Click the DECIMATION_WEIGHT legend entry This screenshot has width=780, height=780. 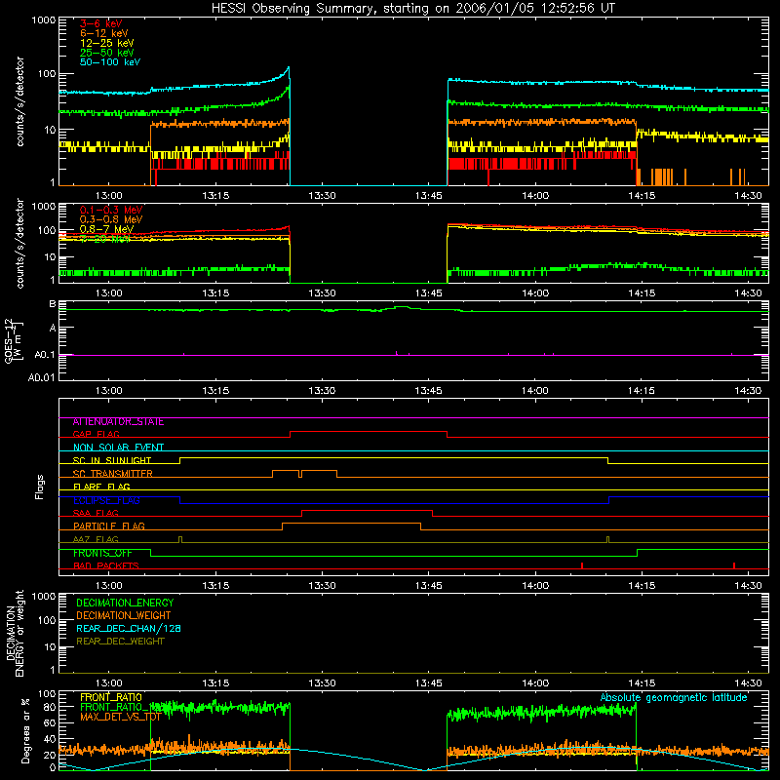(124, 616)
